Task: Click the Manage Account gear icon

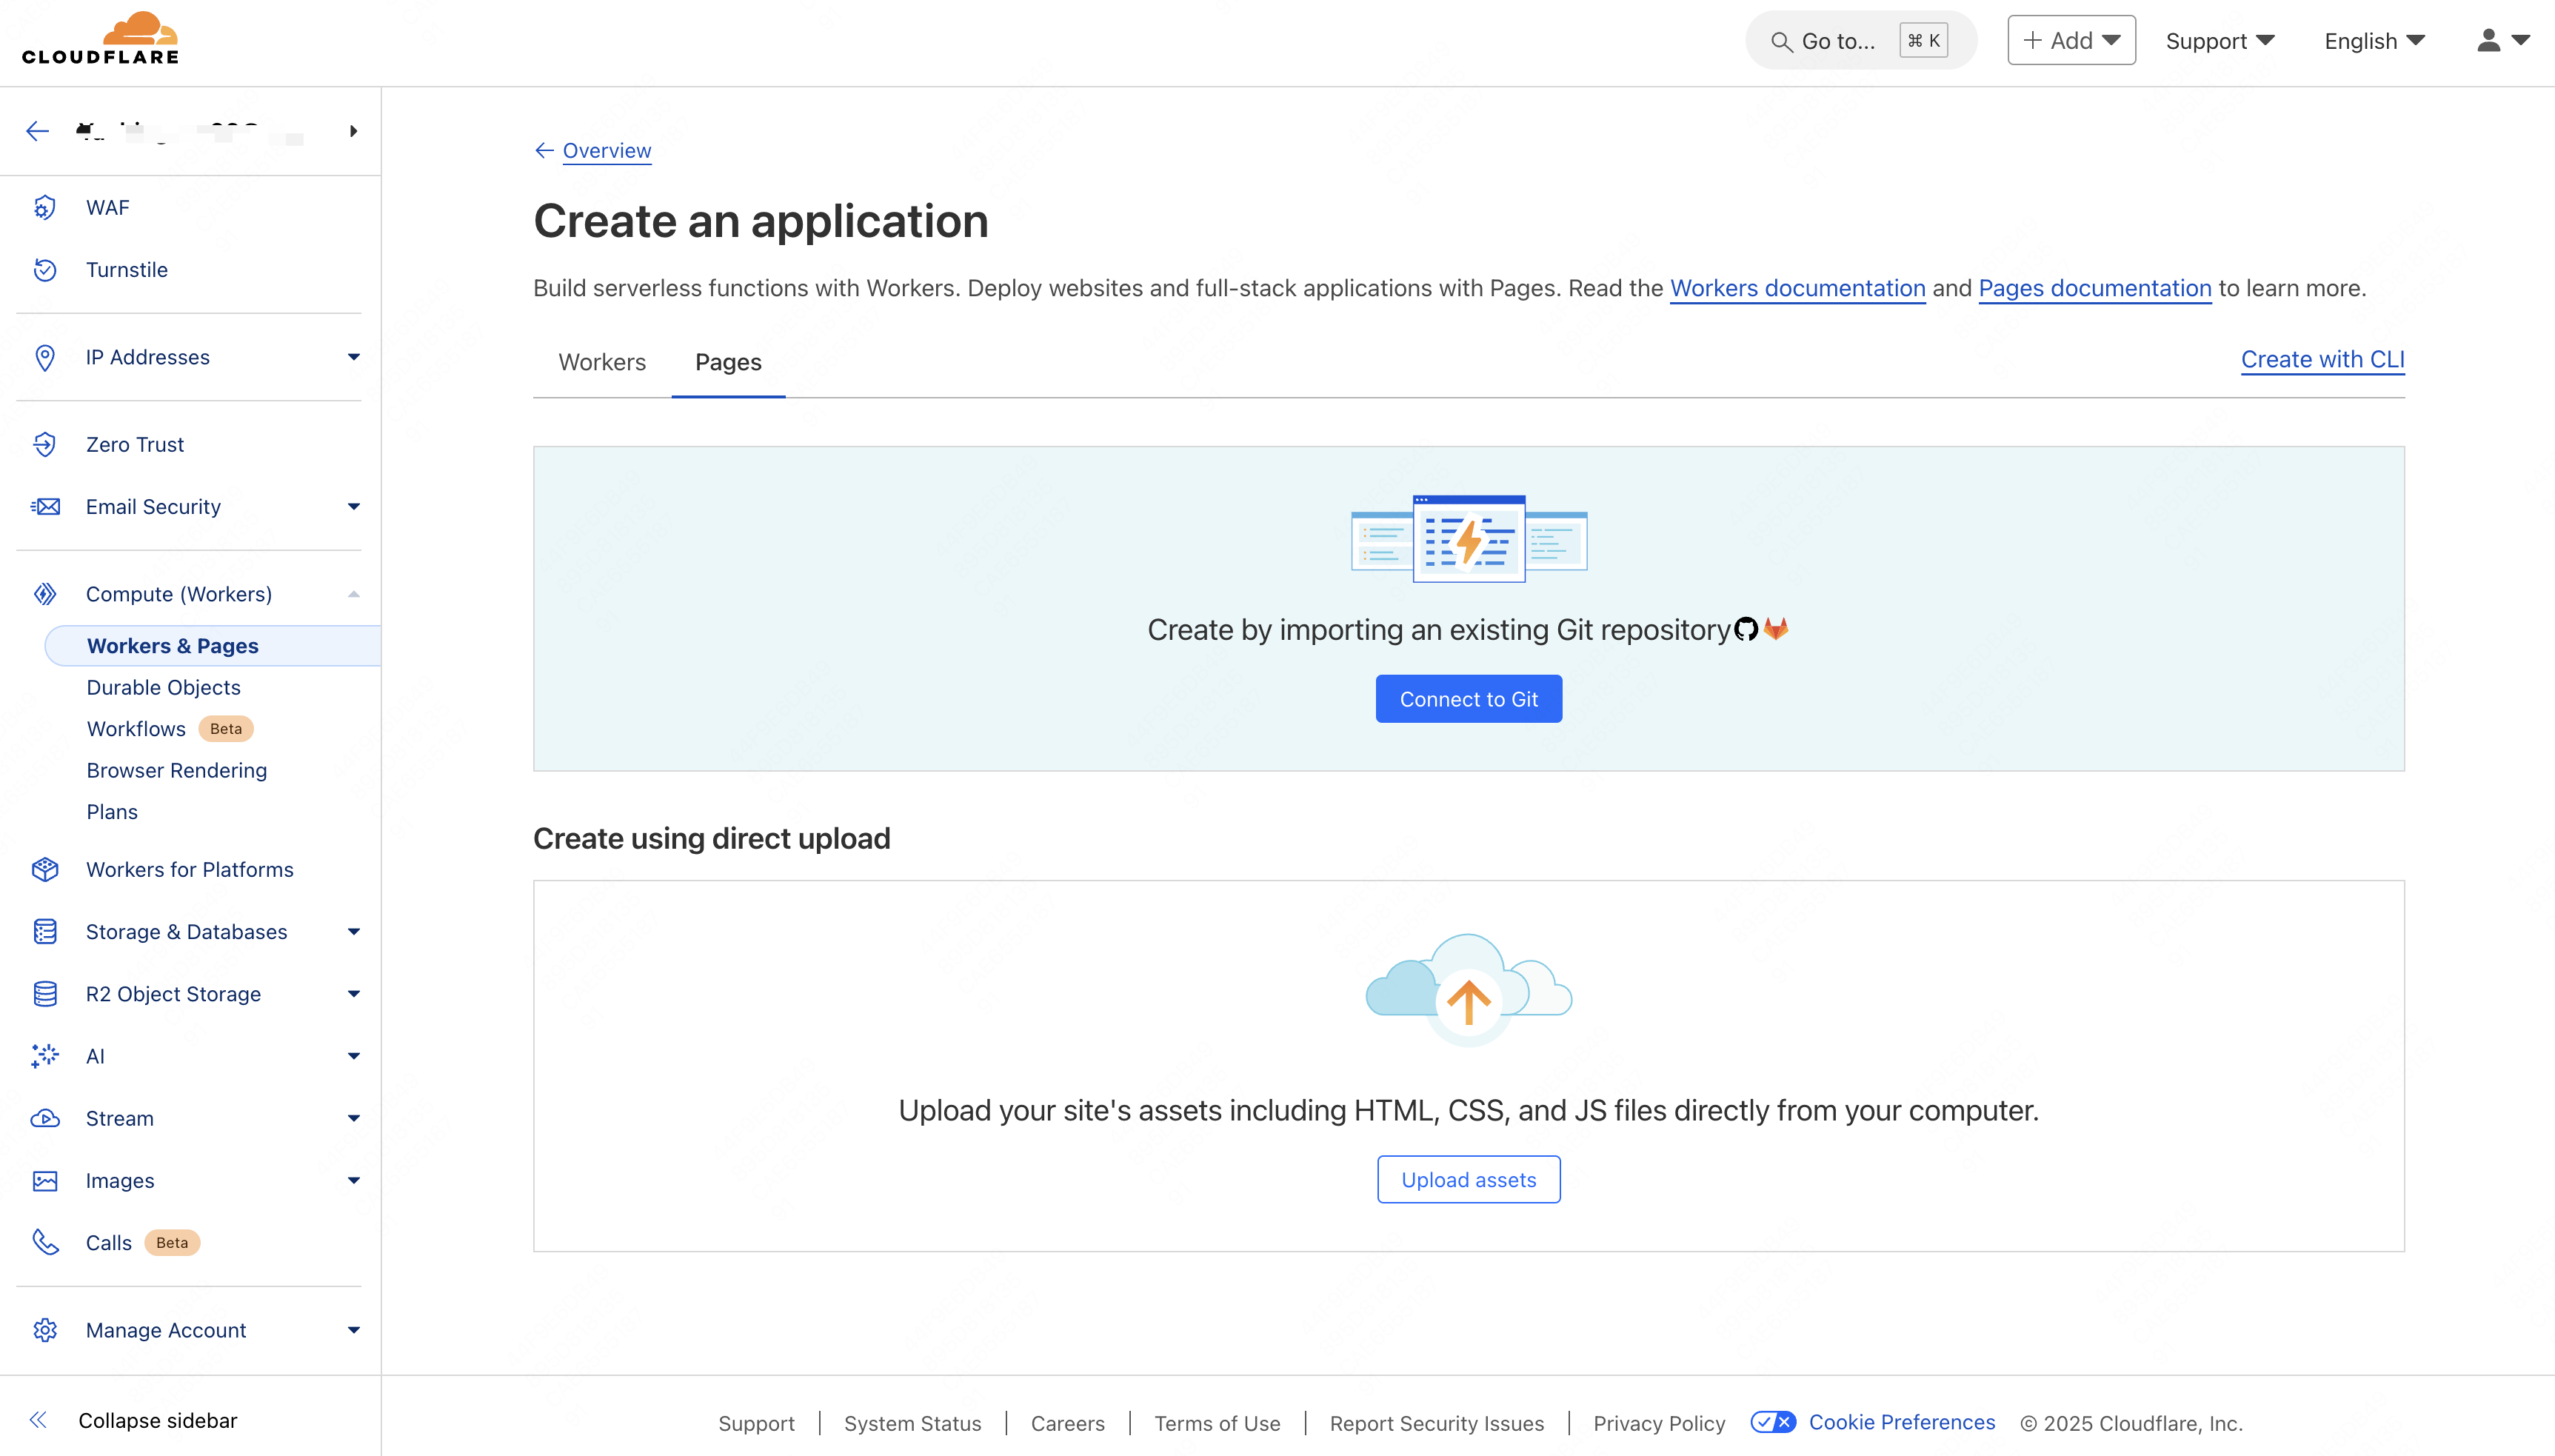Action: coord(45,1330)
